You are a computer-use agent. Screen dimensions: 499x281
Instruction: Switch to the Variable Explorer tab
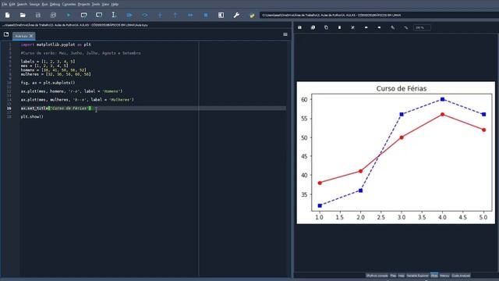418,276
